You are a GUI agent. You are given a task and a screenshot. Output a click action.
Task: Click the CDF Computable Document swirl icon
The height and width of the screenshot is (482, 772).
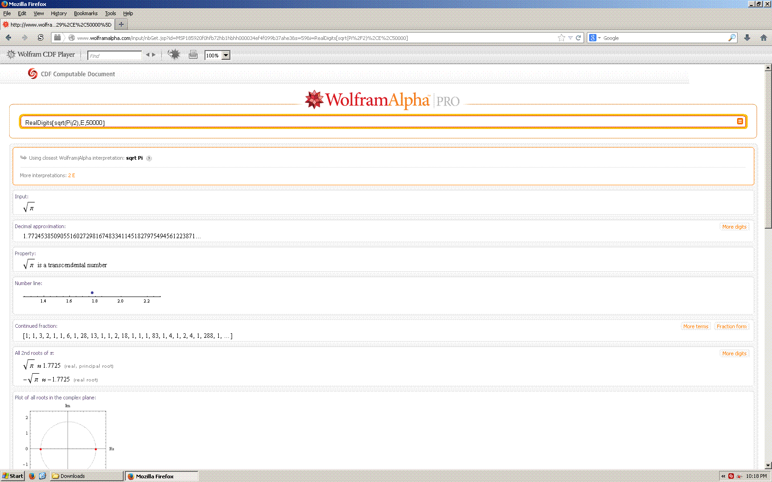(33, 73)
